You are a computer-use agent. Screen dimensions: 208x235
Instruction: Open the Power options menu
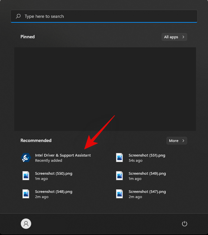point(184,224)
